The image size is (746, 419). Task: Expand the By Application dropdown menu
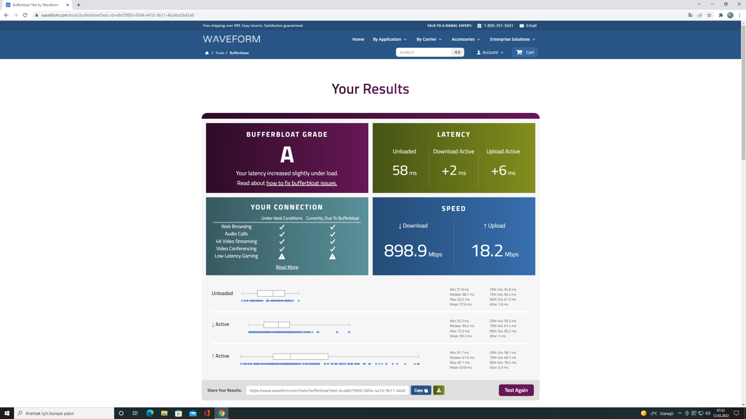[389, 39]
